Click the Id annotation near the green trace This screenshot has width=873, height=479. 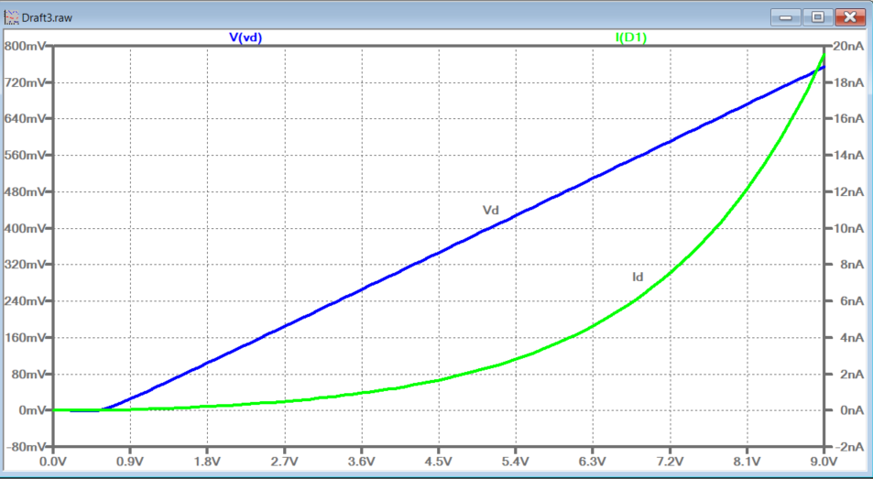[x=638, y=277]
